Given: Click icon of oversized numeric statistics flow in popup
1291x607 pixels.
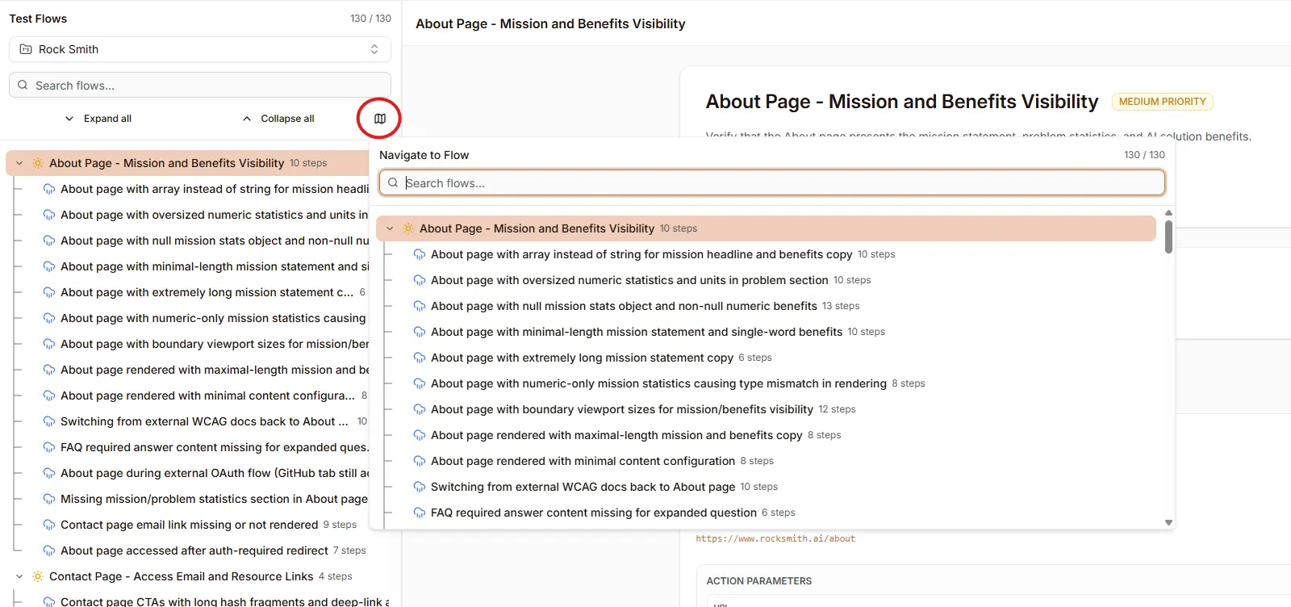Looking at the screenshot, I should tap(420, 280).
